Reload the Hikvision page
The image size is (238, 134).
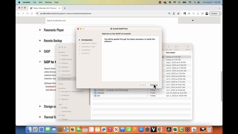click(28, 13)
